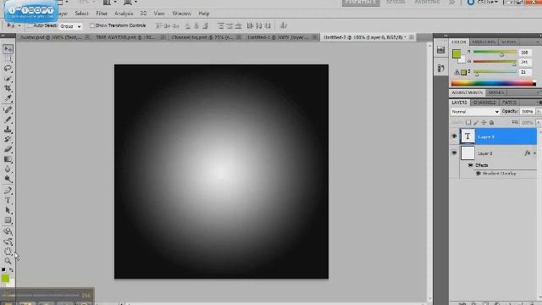Toggle Gradient Overlay effect visibility eye

478,173
